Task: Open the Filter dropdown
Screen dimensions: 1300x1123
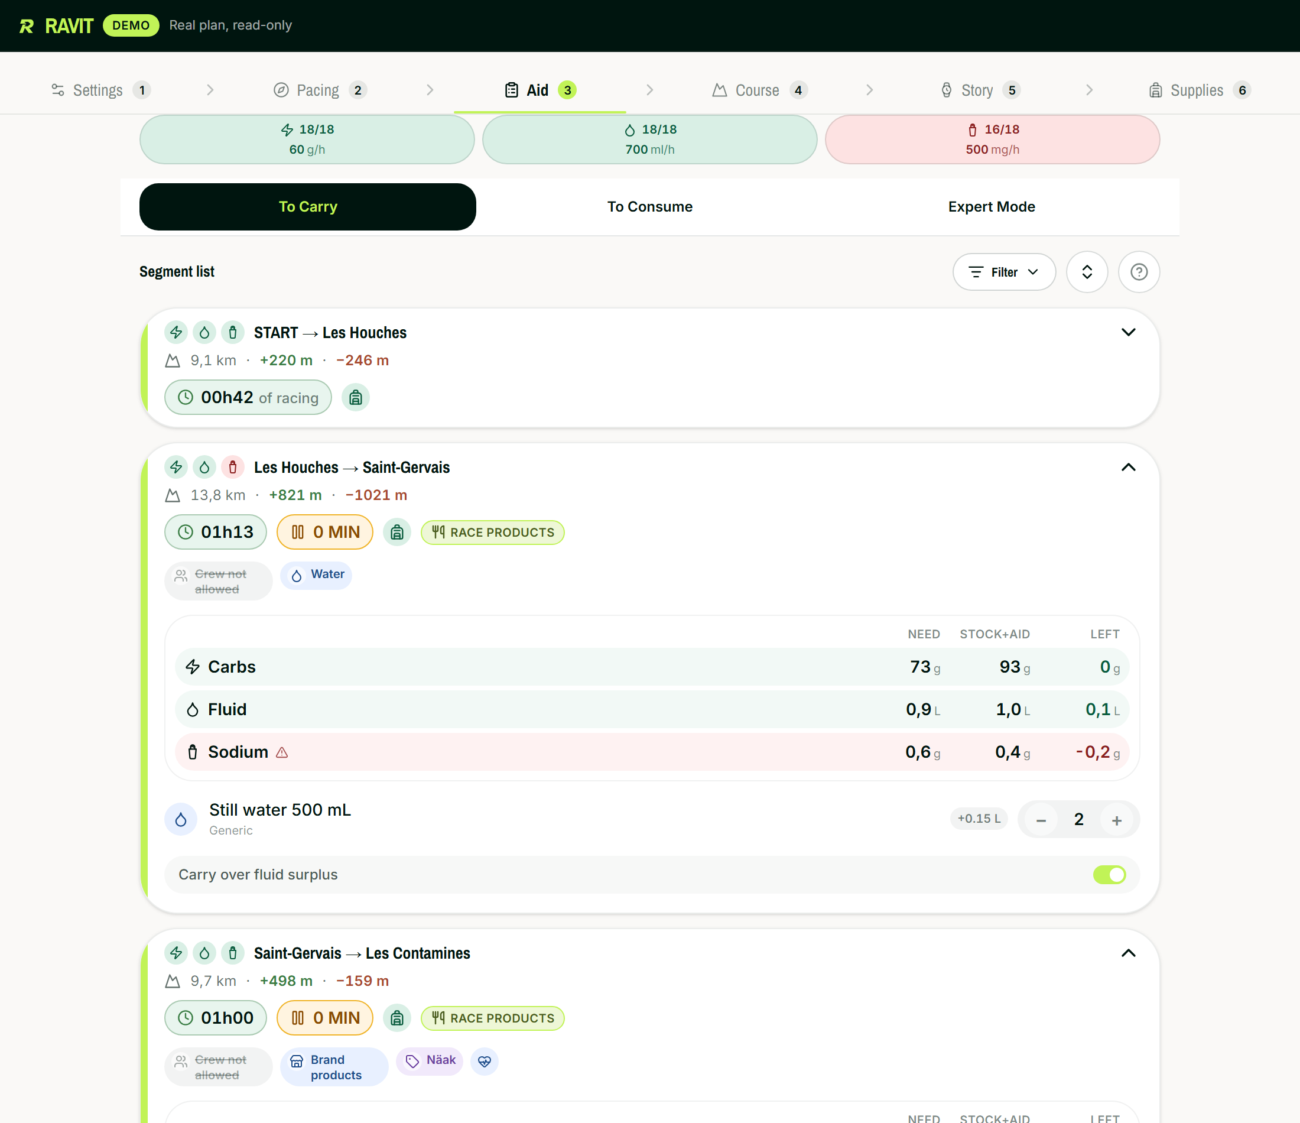Action: [x=1004, y=272]
